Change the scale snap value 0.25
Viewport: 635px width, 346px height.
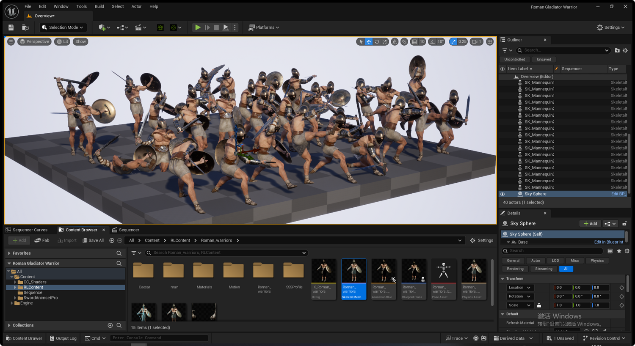coord(462,41)
